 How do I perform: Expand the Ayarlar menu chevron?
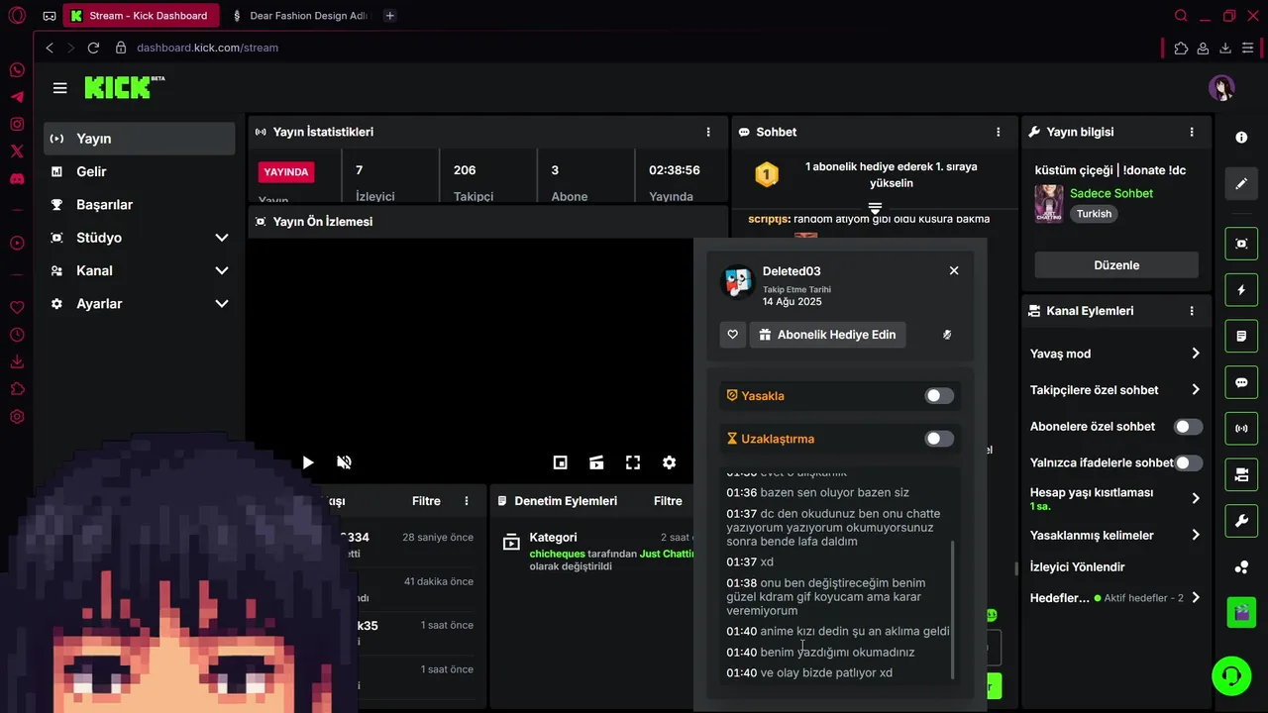tap(222, 304)
